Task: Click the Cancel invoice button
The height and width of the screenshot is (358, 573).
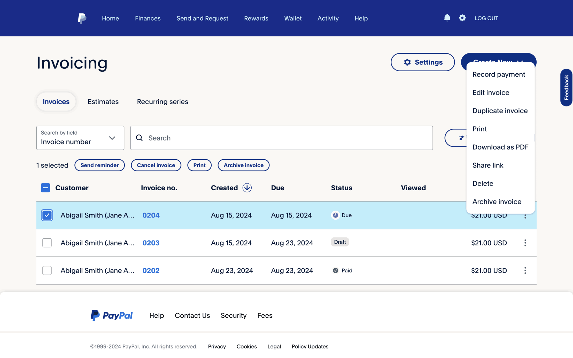Action: [156, 165]
